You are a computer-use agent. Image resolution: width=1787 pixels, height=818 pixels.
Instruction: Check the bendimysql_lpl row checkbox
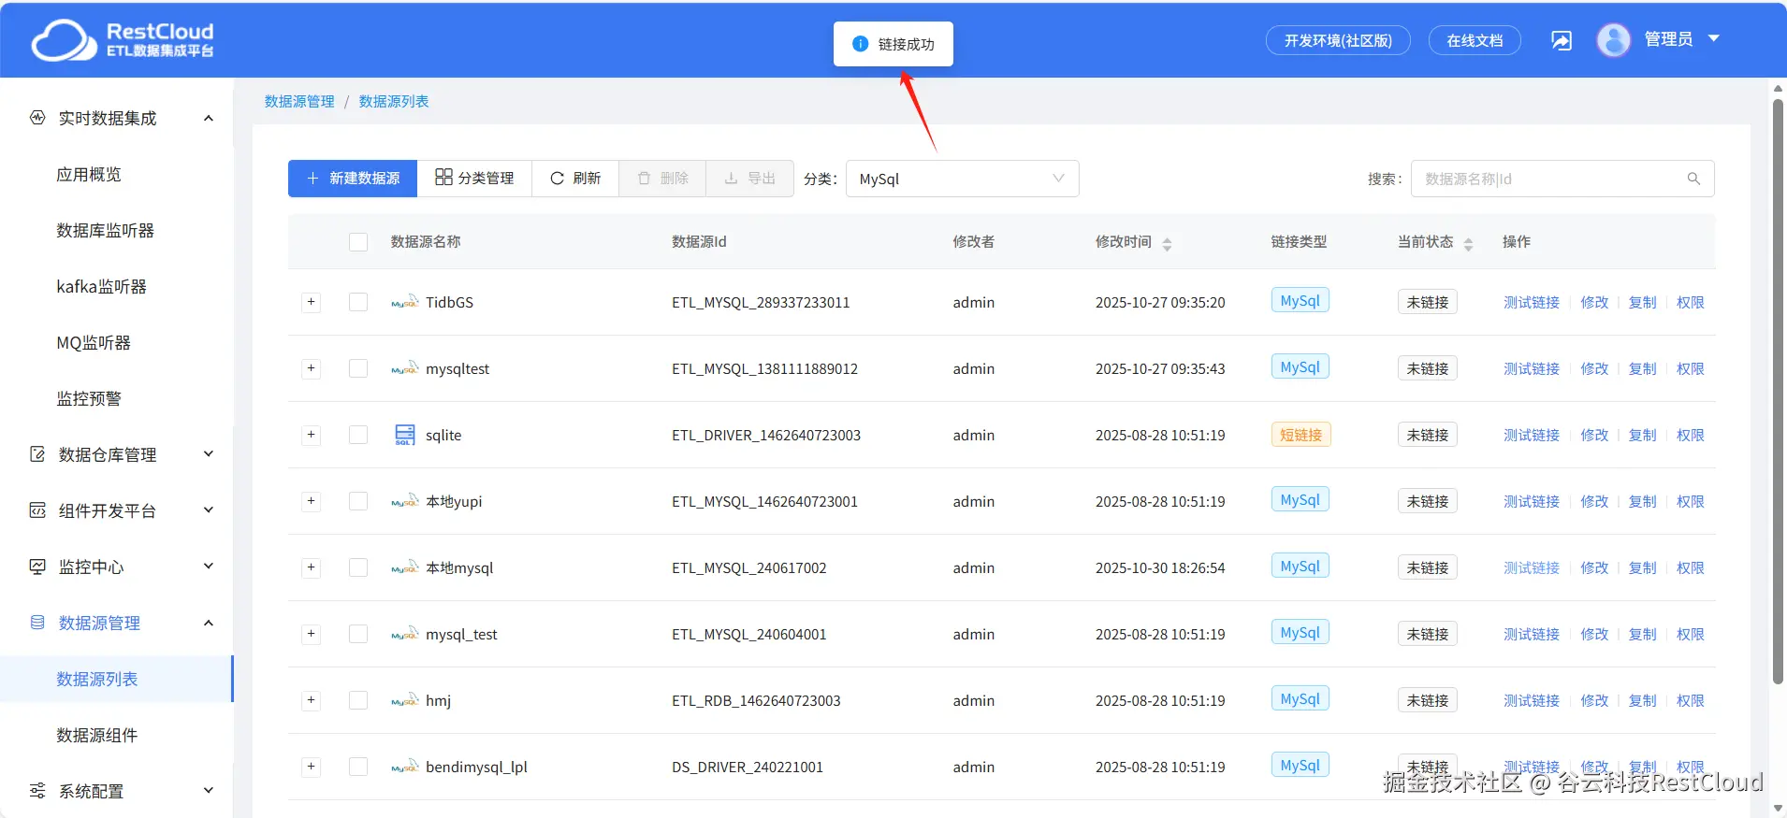358,767
